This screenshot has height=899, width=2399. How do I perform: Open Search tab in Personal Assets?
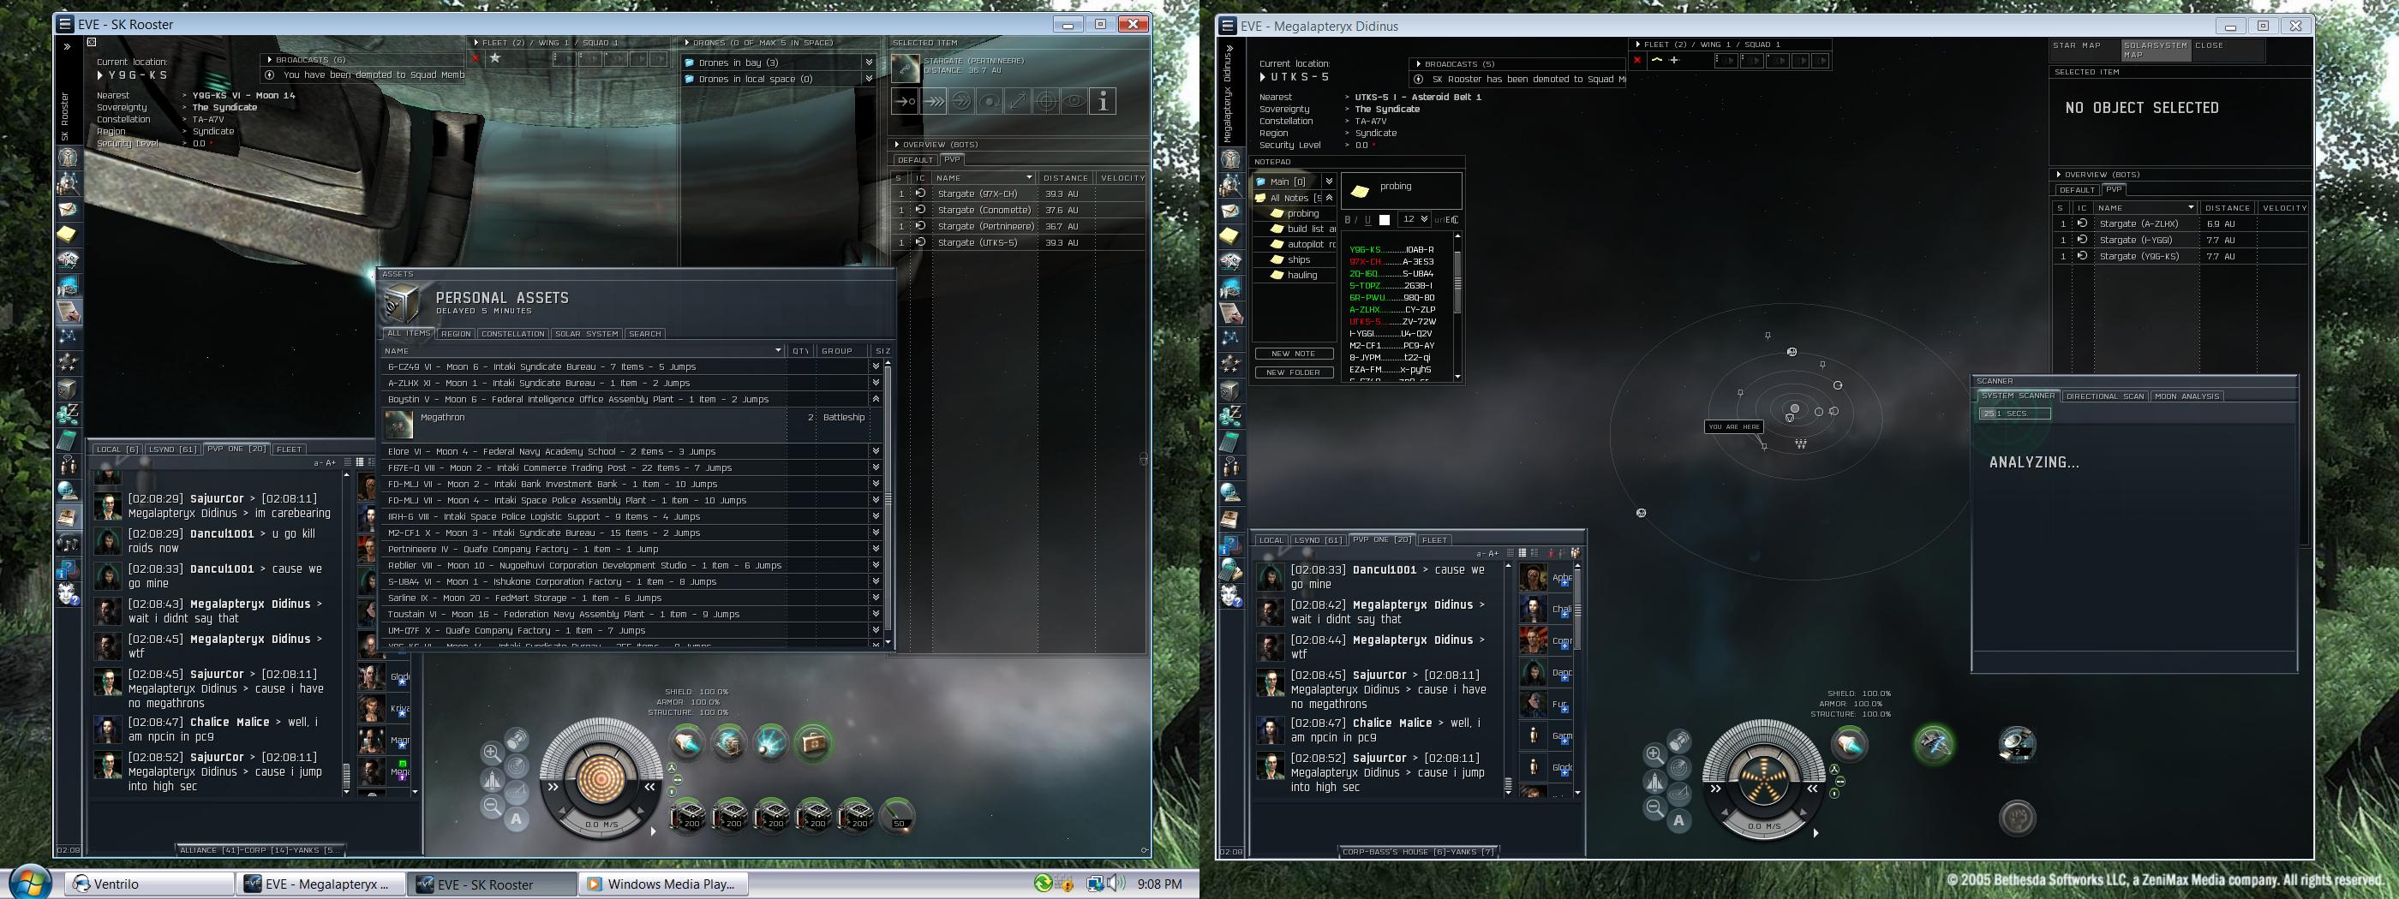click(x=644, y=333)
